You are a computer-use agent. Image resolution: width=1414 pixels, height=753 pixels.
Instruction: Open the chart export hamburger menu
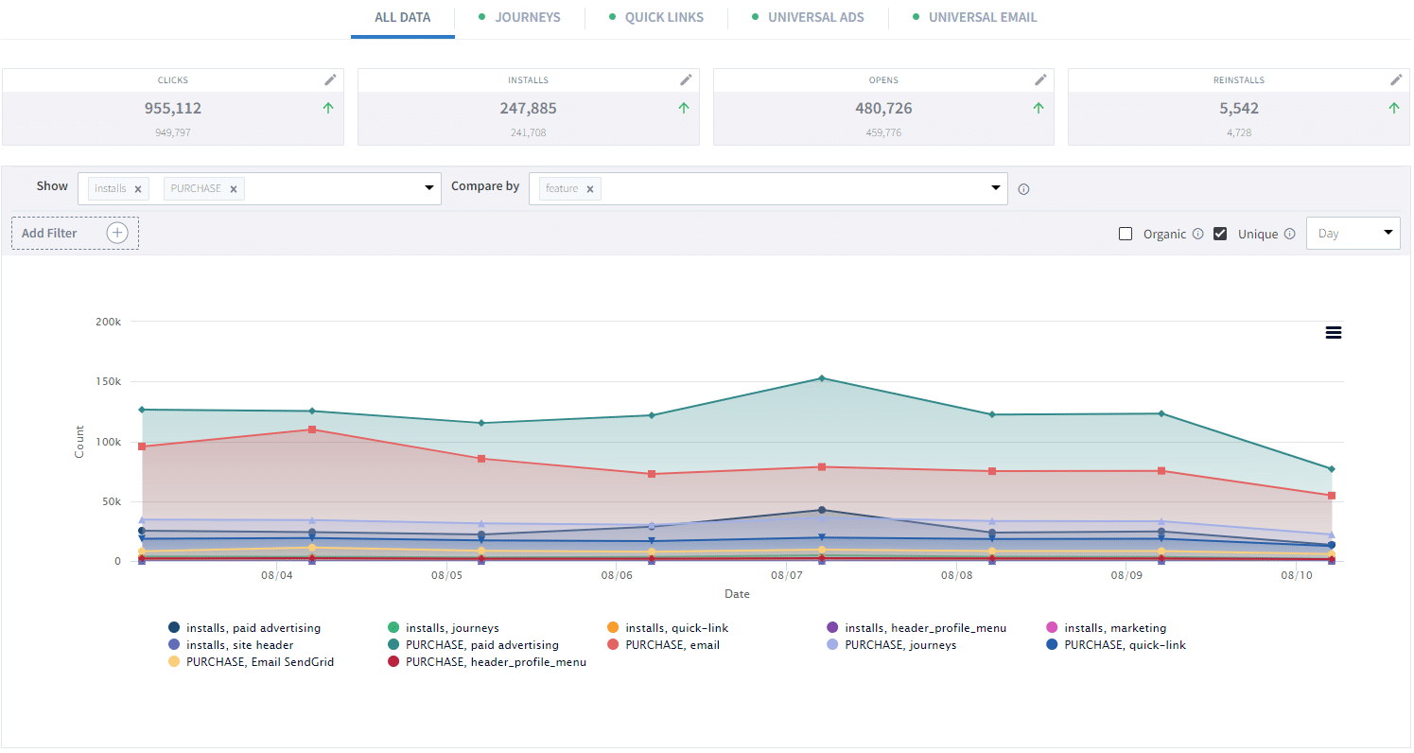1334,332
